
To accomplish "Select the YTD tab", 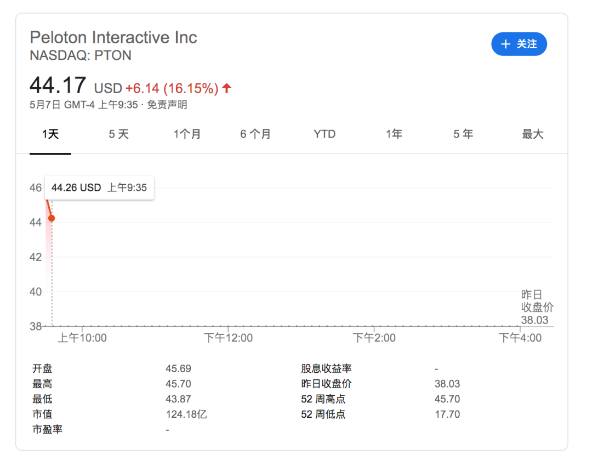I will click(x=325, y=134).
